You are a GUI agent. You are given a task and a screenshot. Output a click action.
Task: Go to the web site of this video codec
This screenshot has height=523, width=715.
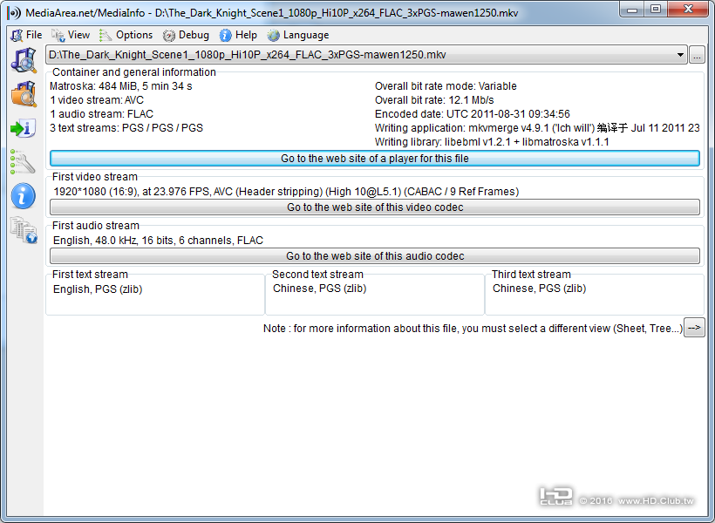pos(374,207)
